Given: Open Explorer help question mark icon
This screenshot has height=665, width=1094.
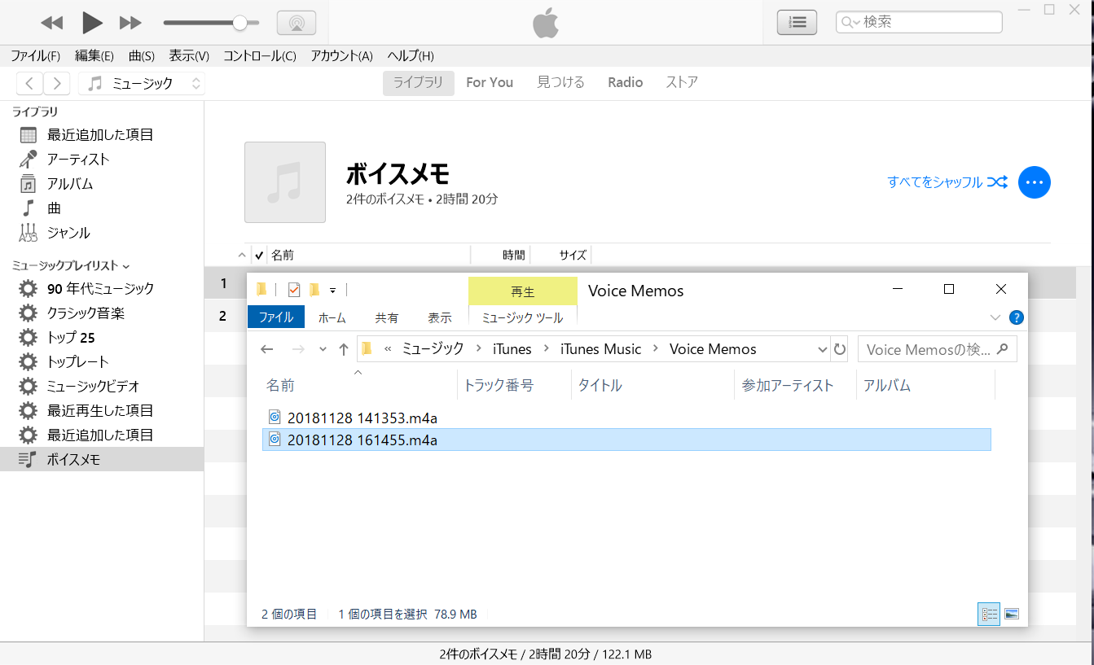Looking at the screenshot, I should pyautogui.click(x=1016, y=317).
